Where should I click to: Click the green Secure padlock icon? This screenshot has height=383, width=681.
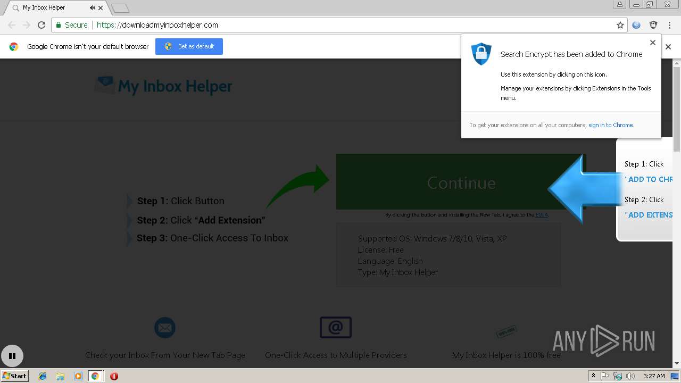[x=59, y=25]
